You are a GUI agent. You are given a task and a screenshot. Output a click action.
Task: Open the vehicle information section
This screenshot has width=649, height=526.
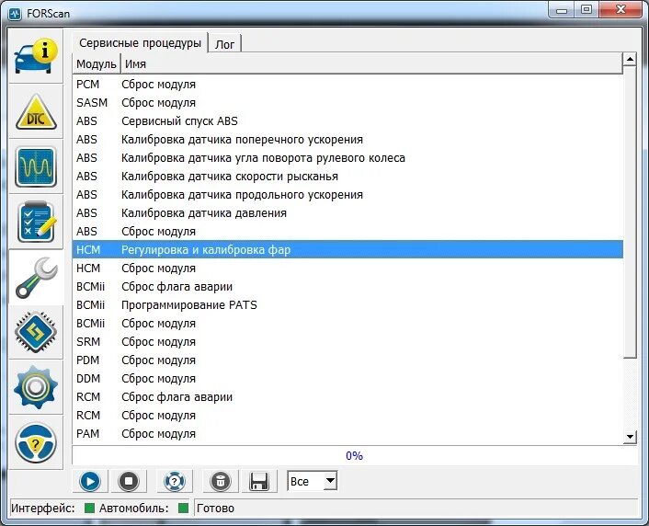(36, 56)
